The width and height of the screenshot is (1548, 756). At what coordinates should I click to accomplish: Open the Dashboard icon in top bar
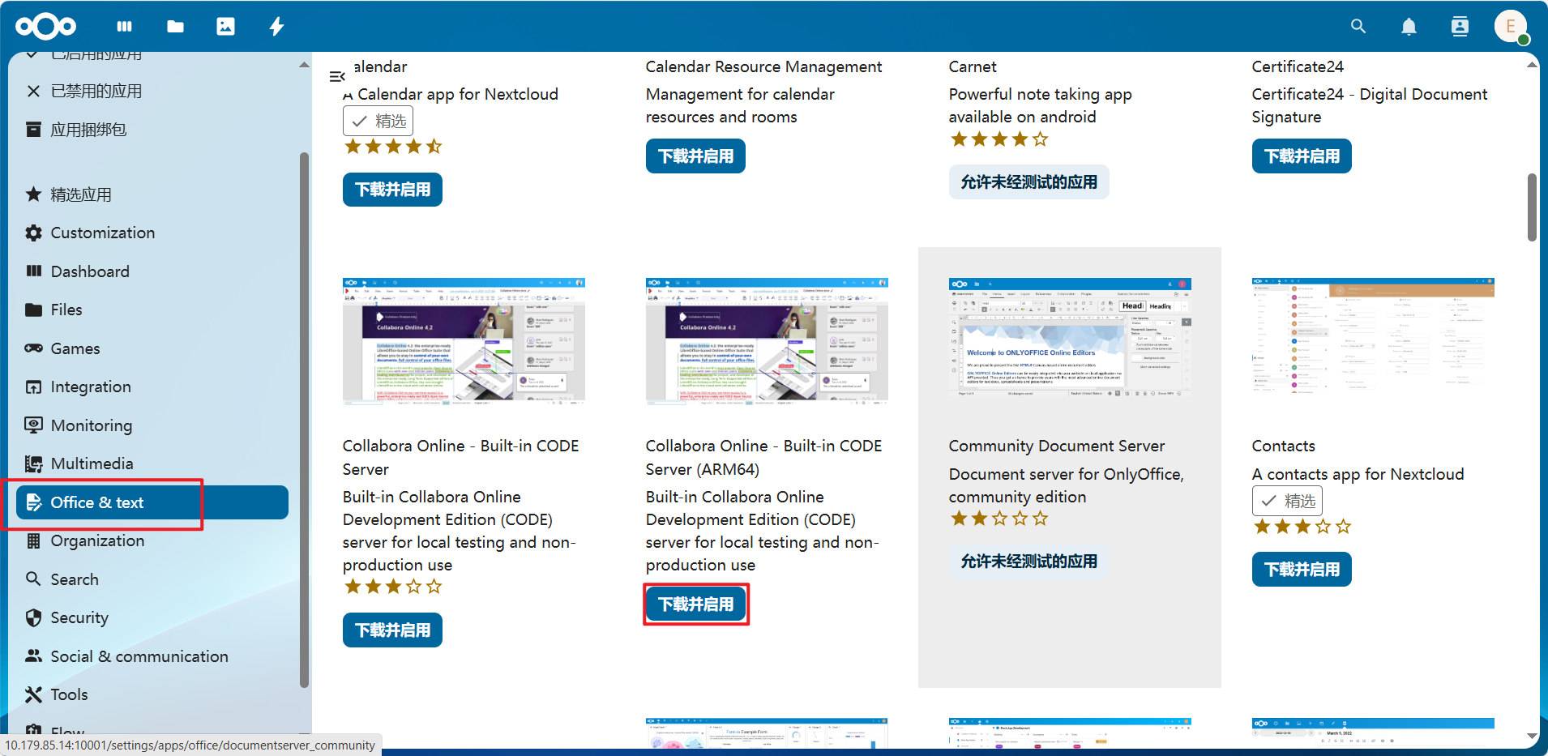pyautogui.click(x=124, y=27)
